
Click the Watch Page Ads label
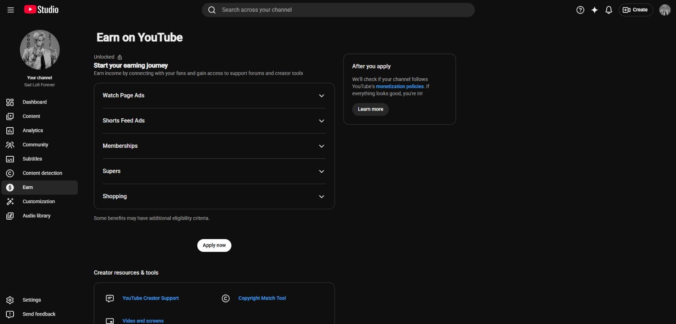[x=123, y=95]
